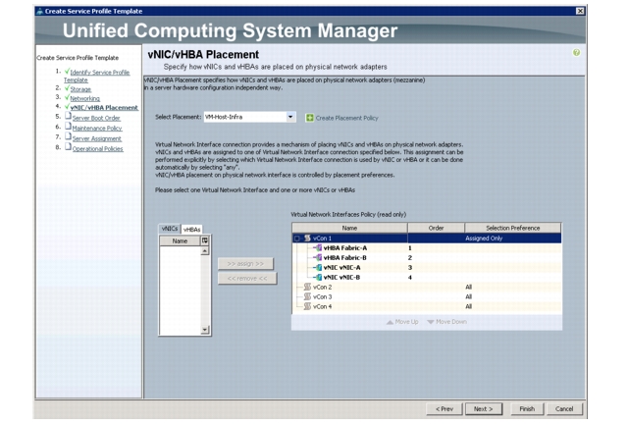This screenshot has width=628, height=425.
Task: Click the Order column header
Action: [x=436, y=228]
